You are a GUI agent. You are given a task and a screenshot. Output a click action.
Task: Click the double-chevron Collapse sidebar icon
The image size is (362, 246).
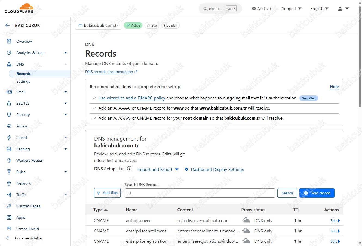8,238
